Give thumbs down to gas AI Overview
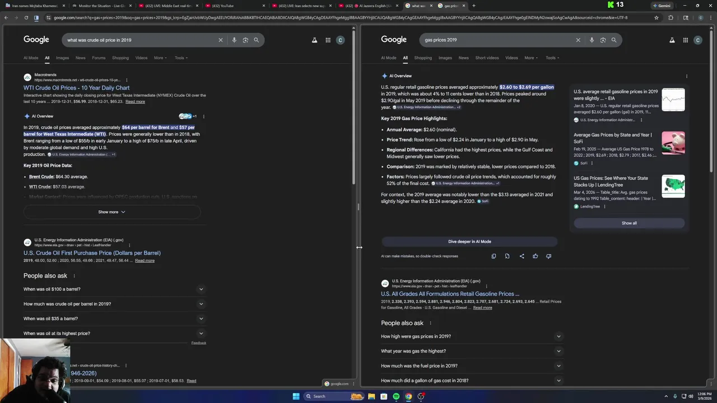 tap(548, 256)
